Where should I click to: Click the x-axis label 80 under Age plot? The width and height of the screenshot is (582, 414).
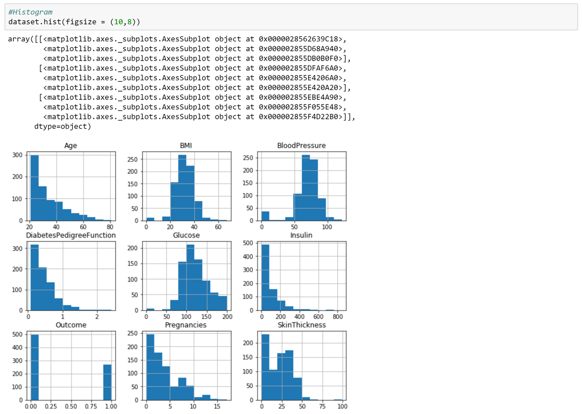[110, 227]
